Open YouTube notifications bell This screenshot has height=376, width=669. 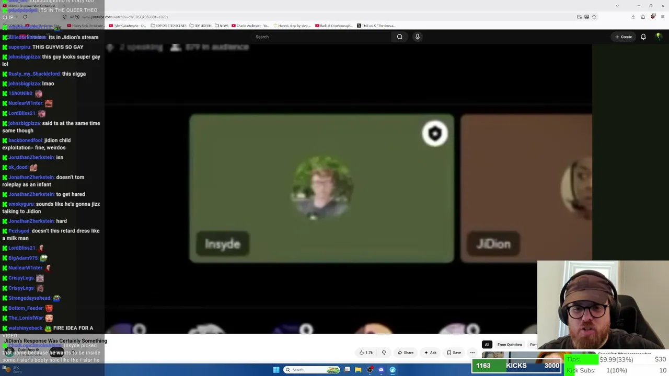643,37
